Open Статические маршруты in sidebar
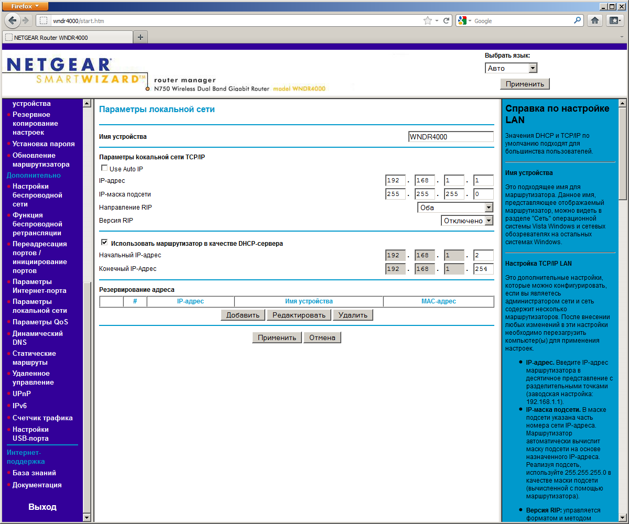Image resolution: width=629 pixels, height=524 pixels. (x=34, y=357)
